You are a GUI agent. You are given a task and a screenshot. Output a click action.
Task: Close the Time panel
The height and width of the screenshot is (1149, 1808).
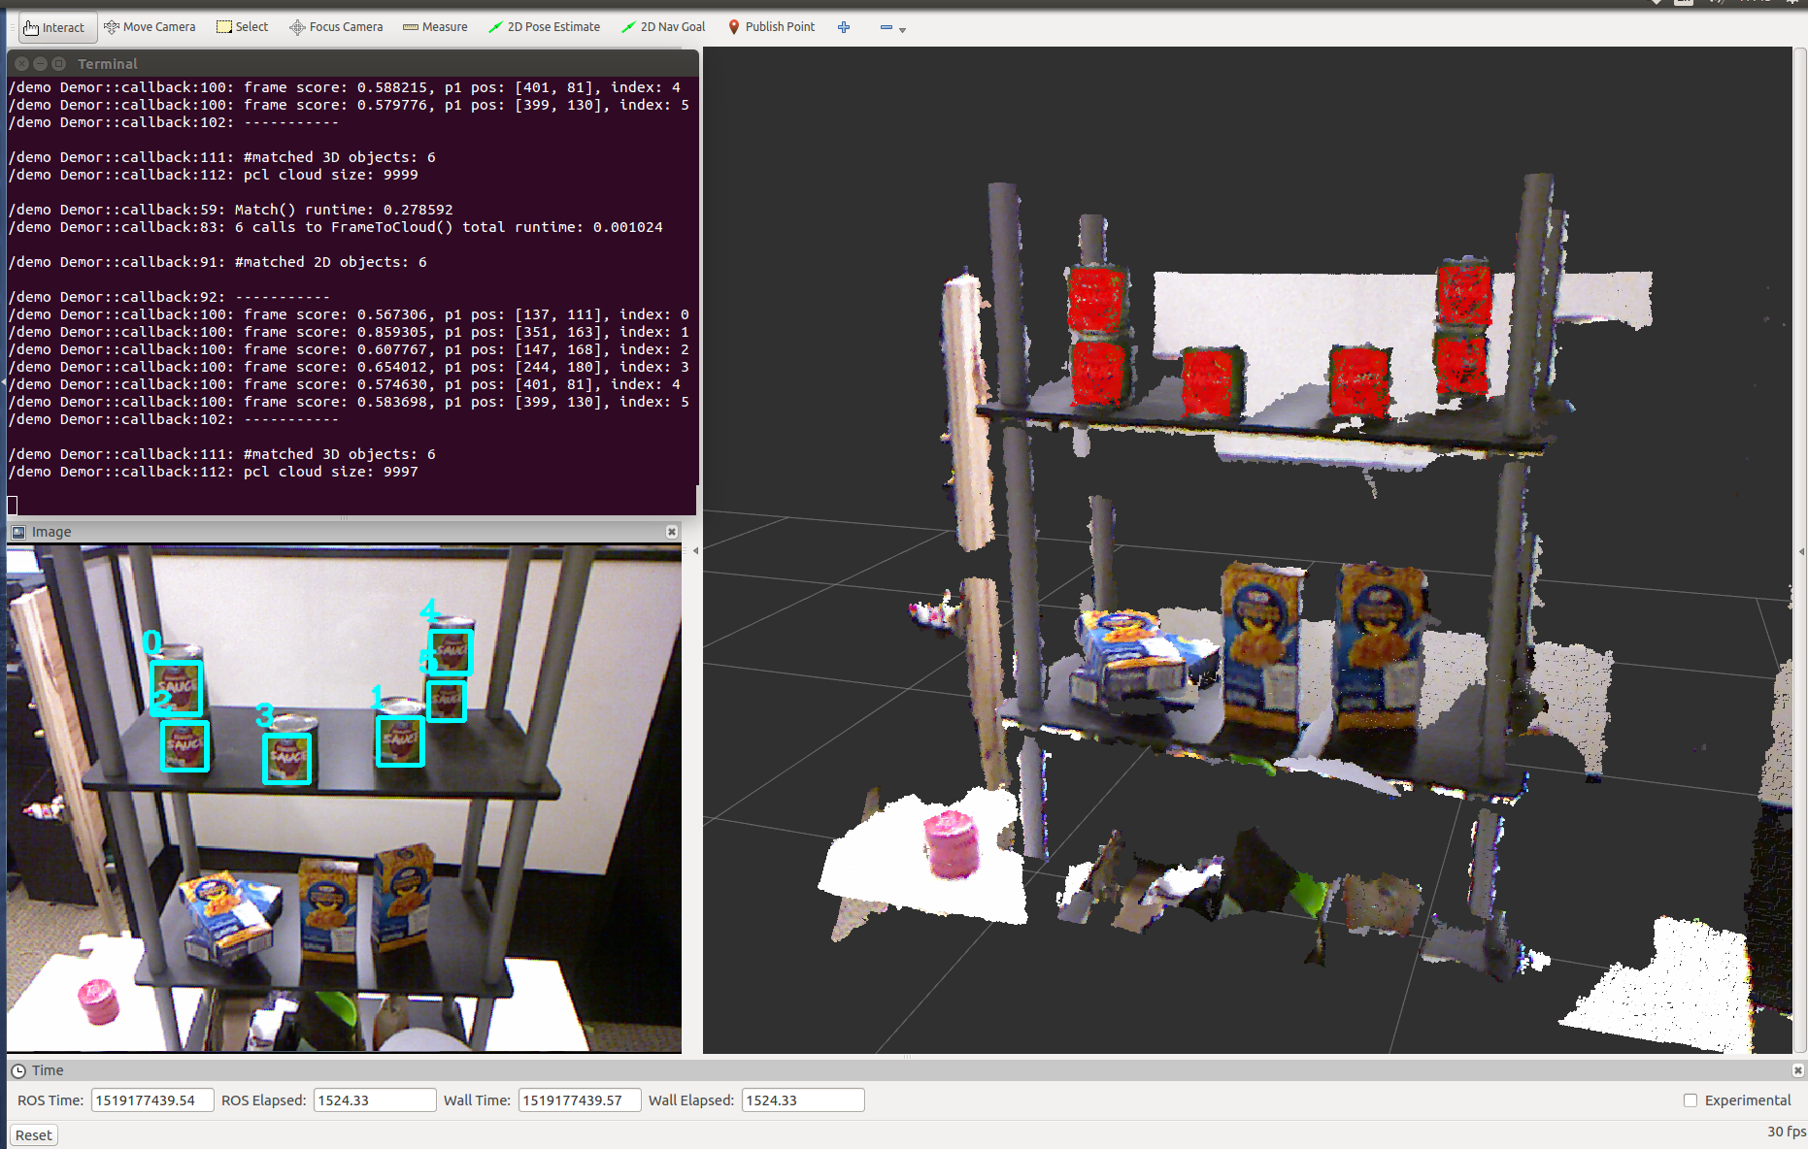[1798, 1070]
